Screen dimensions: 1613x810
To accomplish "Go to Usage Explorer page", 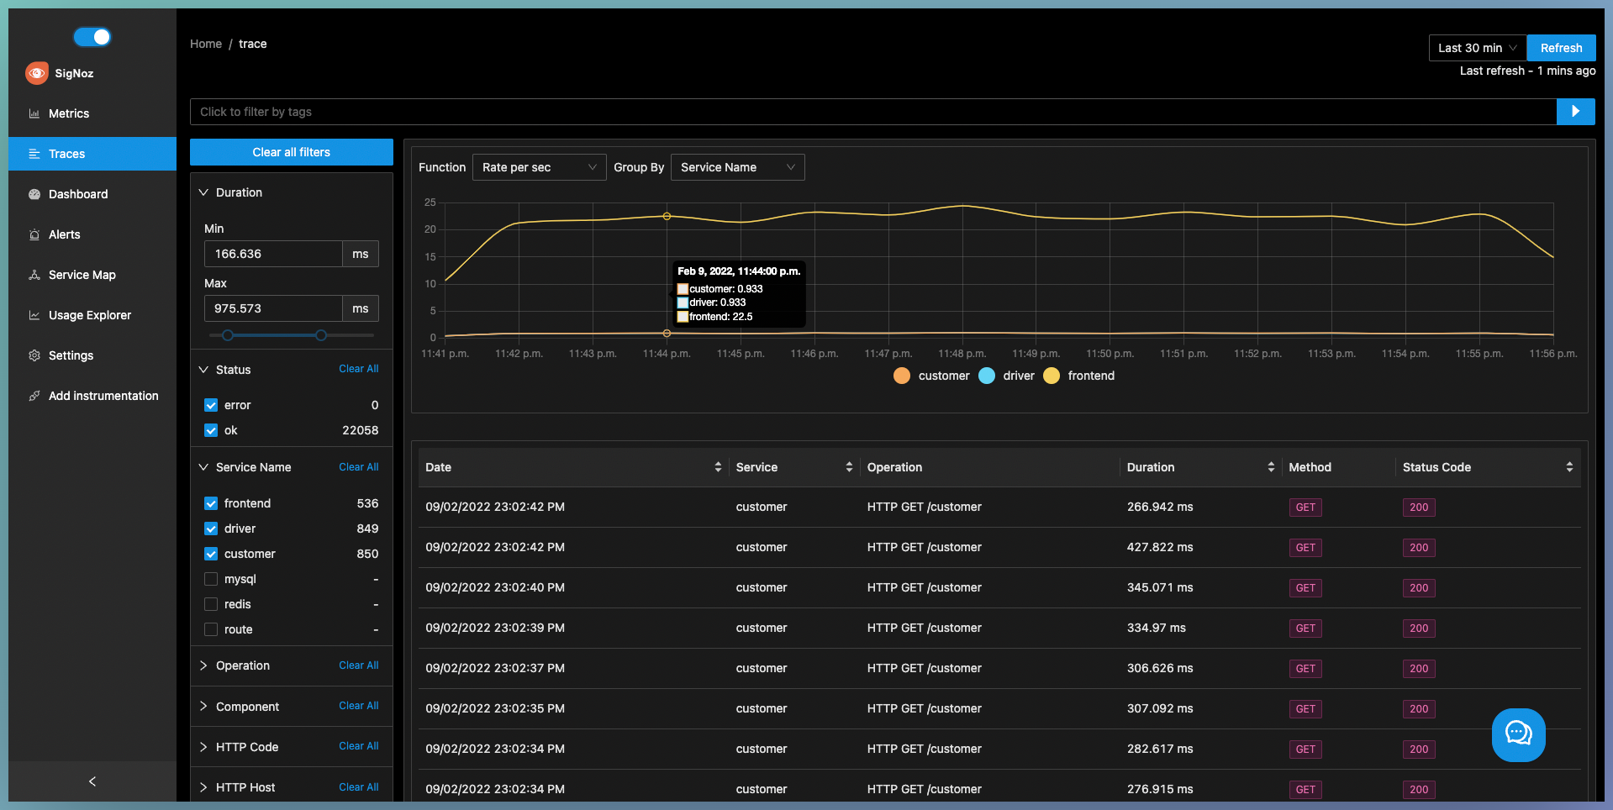I will pyautogui.click(x=89, y=315).
